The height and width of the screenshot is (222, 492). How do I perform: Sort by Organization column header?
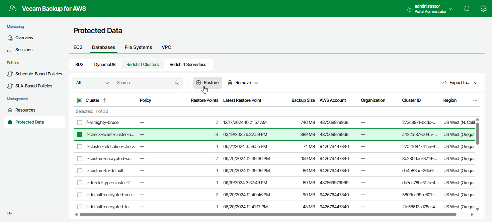click(x=373, y=100)
